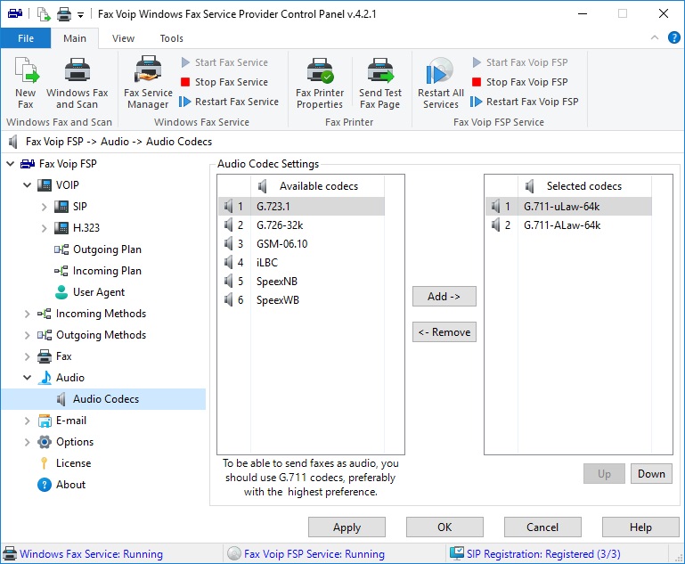Expand the Outgoing Methods node
This screenshot has height=564, width=685.
[27, 335]
